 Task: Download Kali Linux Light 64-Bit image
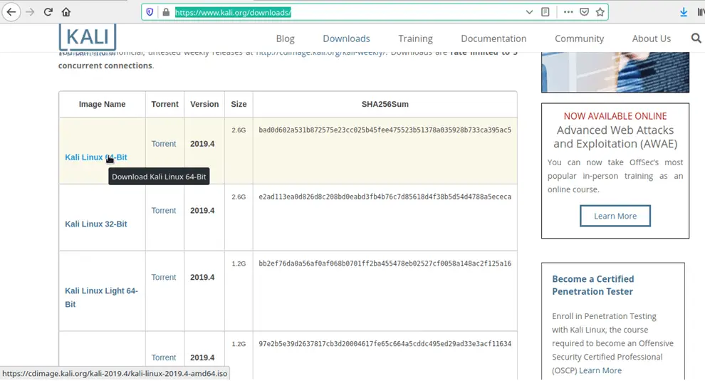[101, 298]
